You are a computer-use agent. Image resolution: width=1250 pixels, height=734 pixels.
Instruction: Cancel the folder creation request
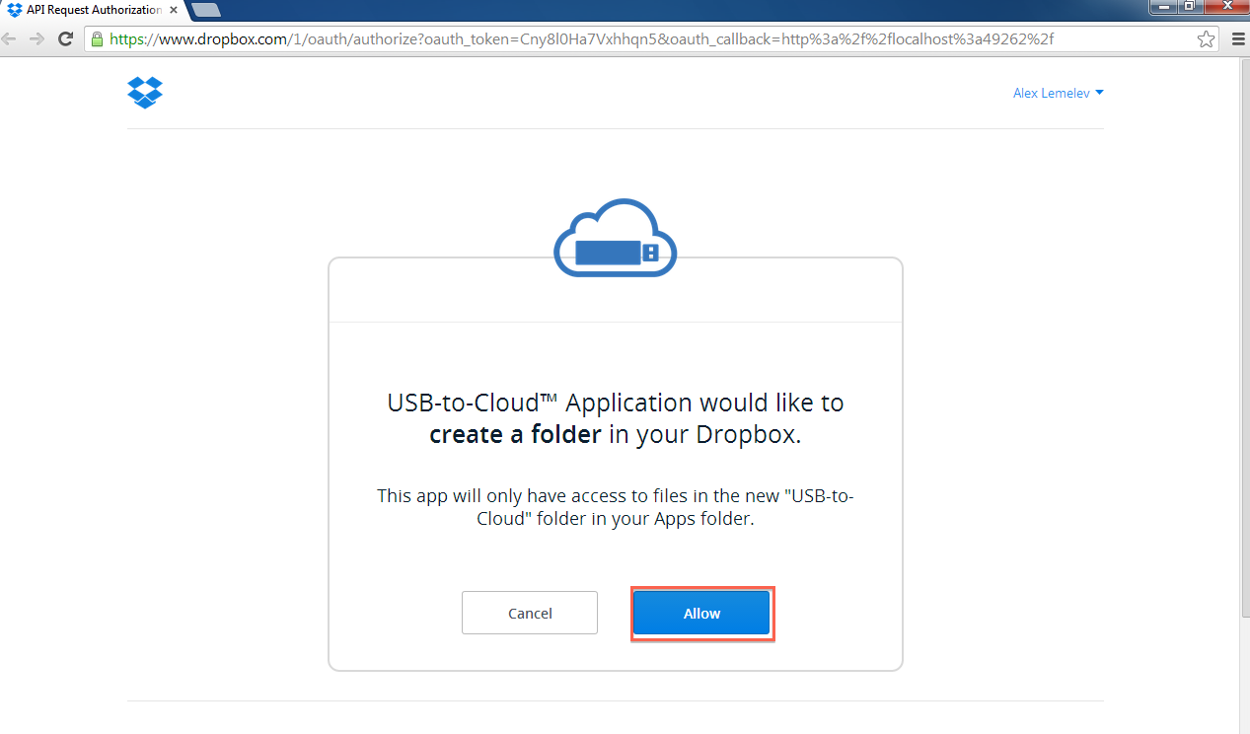[x=530, y=613]
